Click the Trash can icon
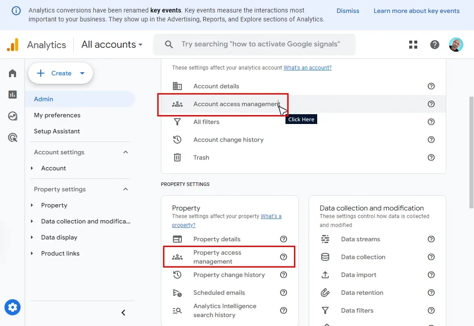The height and width of the screenshot is (326, 474). 177,157
